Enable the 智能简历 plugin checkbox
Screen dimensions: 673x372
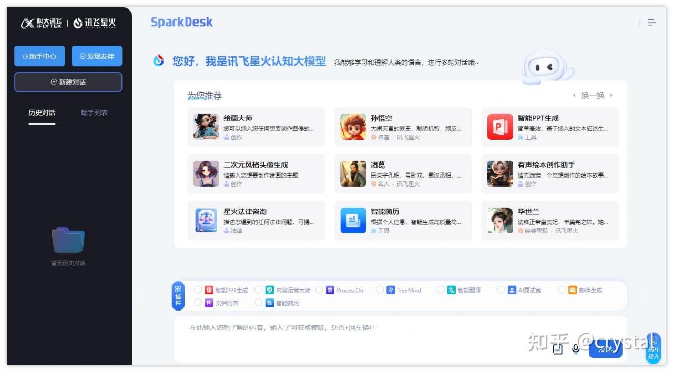click(x=259, y=303)
